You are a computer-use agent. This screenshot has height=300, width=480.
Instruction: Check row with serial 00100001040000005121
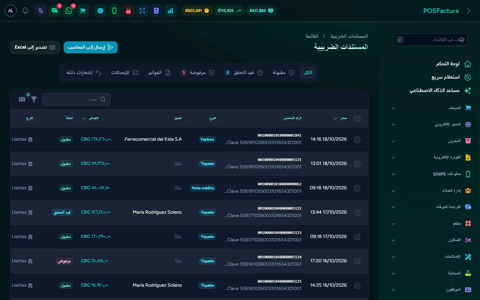[x=357, y=164]
